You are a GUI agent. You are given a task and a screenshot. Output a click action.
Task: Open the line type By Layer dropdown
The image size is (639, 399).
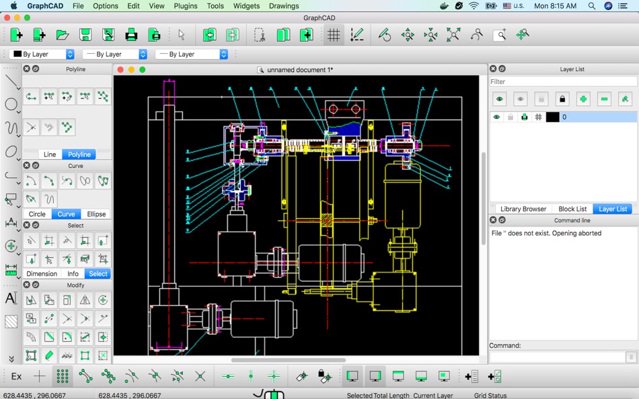coord(192,54)
